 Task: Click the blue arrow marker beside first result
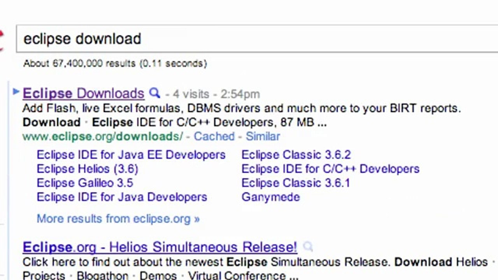click(x=16, y=92)
